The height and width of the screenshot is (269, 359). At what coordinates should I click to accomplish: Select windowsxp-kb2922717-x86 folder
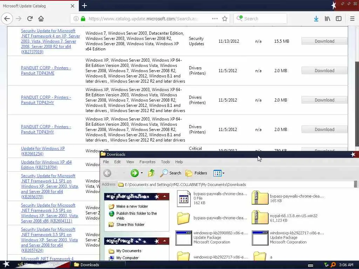[183, 256]
